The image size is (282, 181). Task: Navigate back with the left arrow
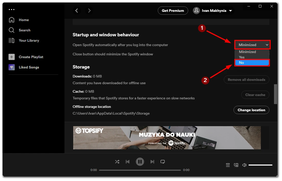tap(77, 11)
